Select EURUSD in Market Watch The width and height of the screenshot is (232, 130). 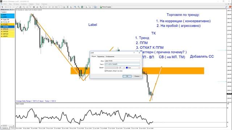(x=7, y=31)
